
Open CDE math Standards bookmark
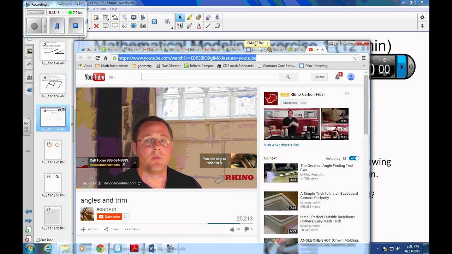235,66
